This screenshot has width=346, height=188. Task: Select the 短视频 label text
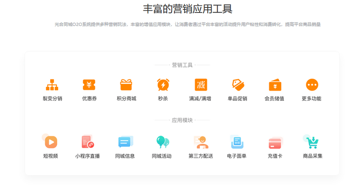(51, 156)
